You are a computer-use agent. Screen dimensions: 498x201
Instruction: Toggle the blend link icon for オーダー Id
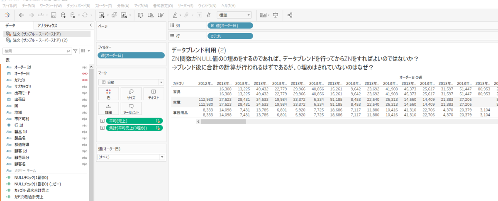pyautogui.click(x=84, y=67)
